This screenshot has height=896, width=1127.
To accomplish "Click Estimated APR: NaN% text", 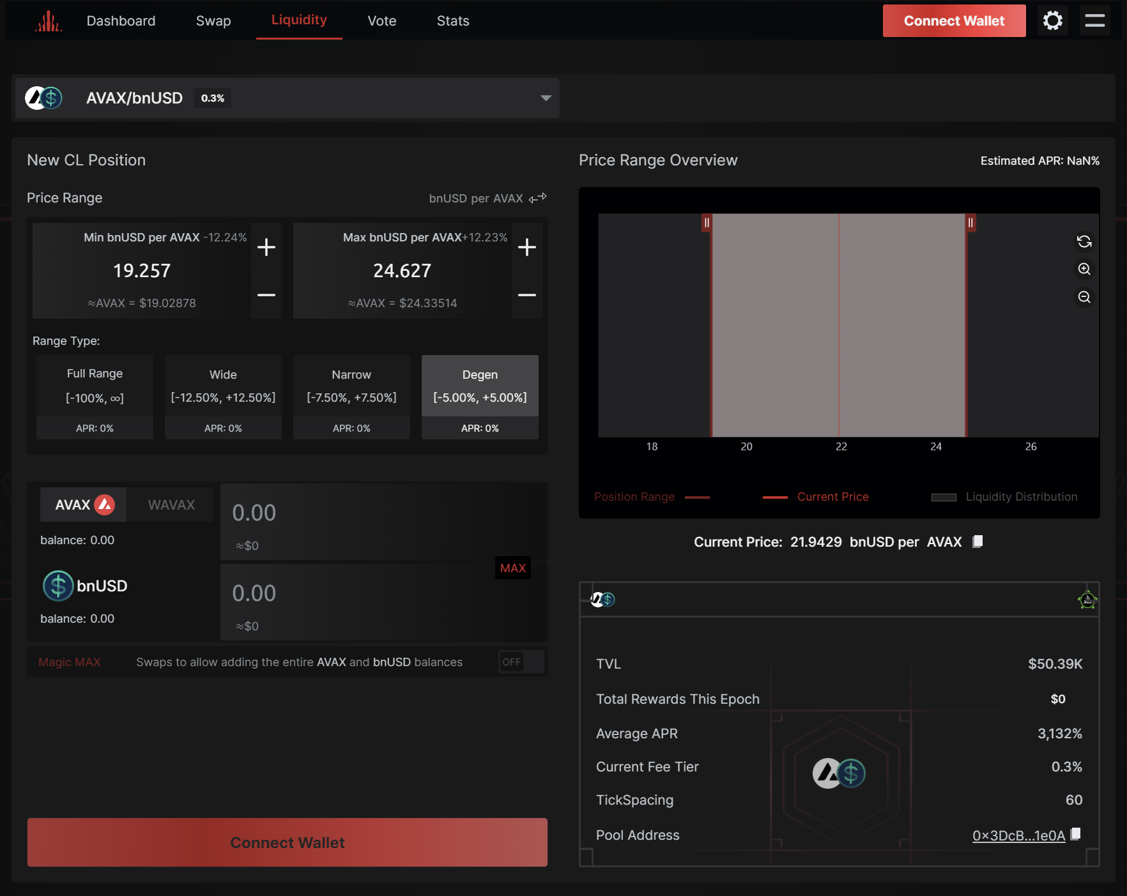I will tap(1040, 161).
